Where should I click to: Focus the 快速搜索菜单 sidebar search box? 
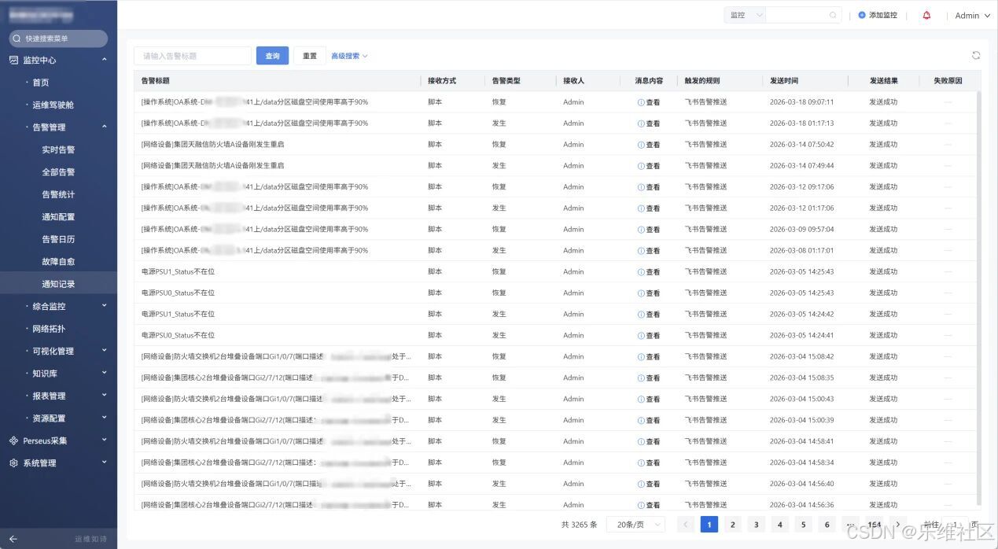[58, 38]
